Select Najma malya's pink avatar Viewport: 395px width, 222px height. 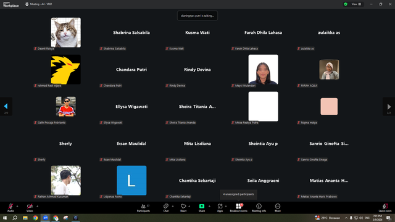[x=329, y=107]
